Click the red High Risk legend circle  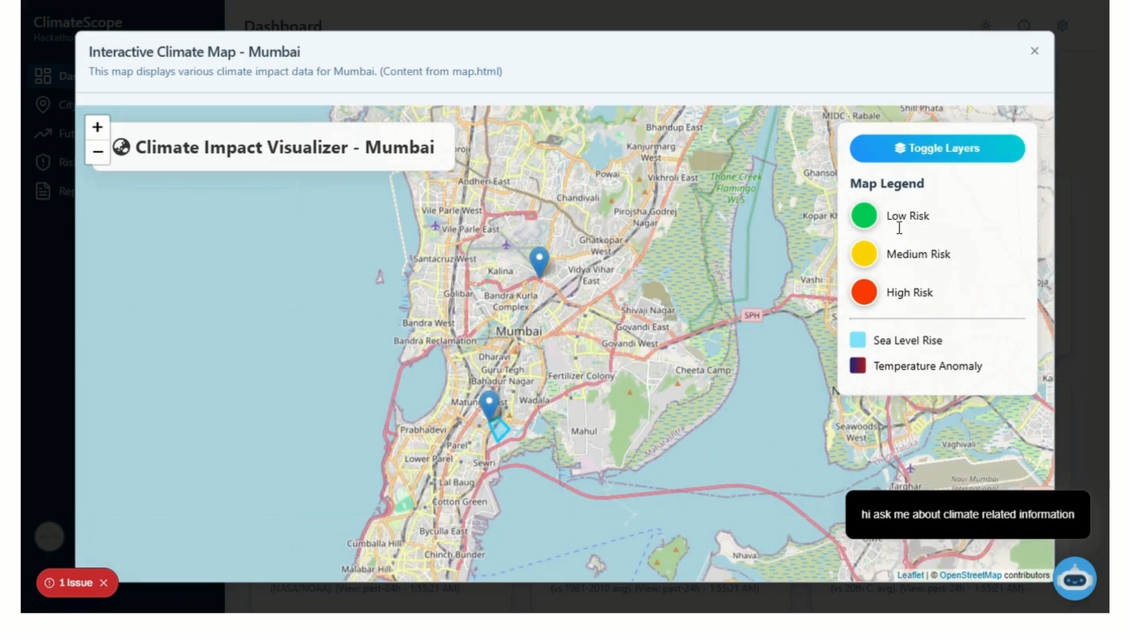point(864,292)
